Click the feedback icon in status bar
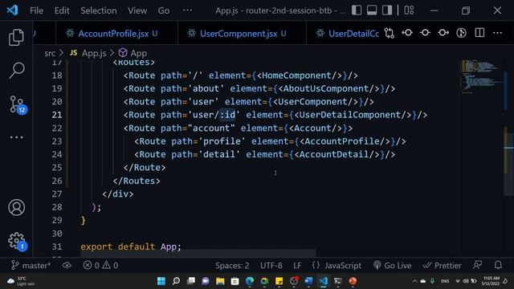The height and width of the screenshot is (289, 514). pyautogui.click(x=478, y=265)
